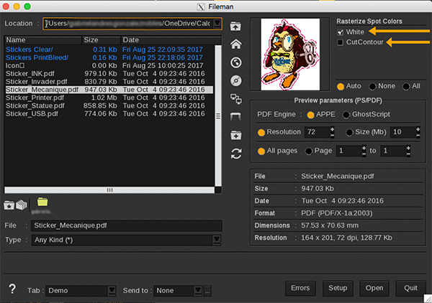Viewport: 432px width, 303px height.
Task: Refresh the file list
Action: [235, 153]
